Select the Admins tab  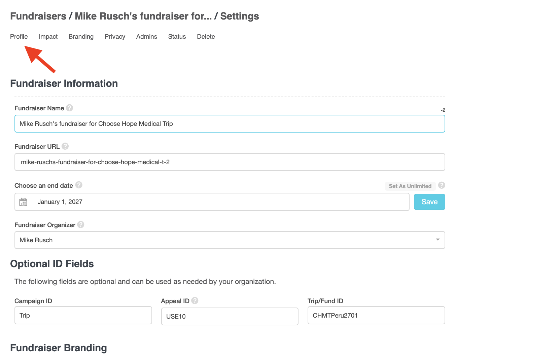coord(146,37)
